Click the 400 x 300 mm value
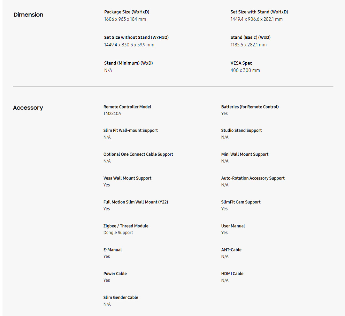 (x=245, y=70)
